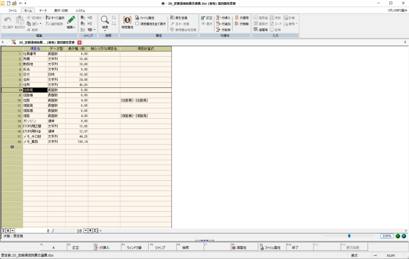Image resolution: width=409 pixels, height=259 pixels.
Task: Click the jump-to-first-row navigation button
Action: click(3, 230)
